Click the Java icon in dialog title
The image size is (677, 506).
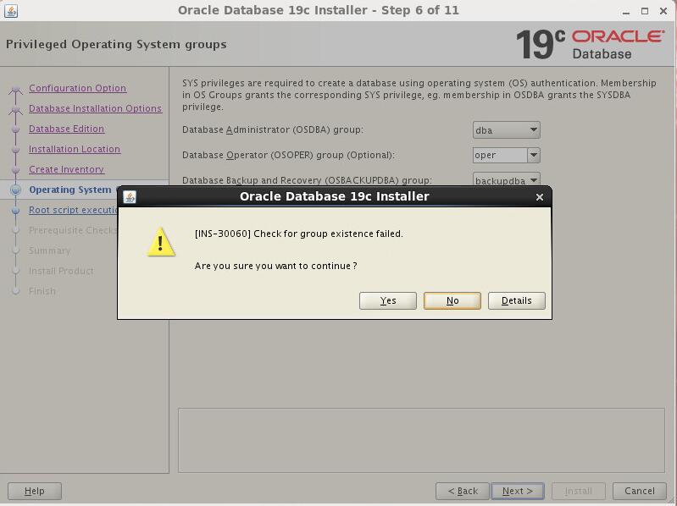(130, 196)
